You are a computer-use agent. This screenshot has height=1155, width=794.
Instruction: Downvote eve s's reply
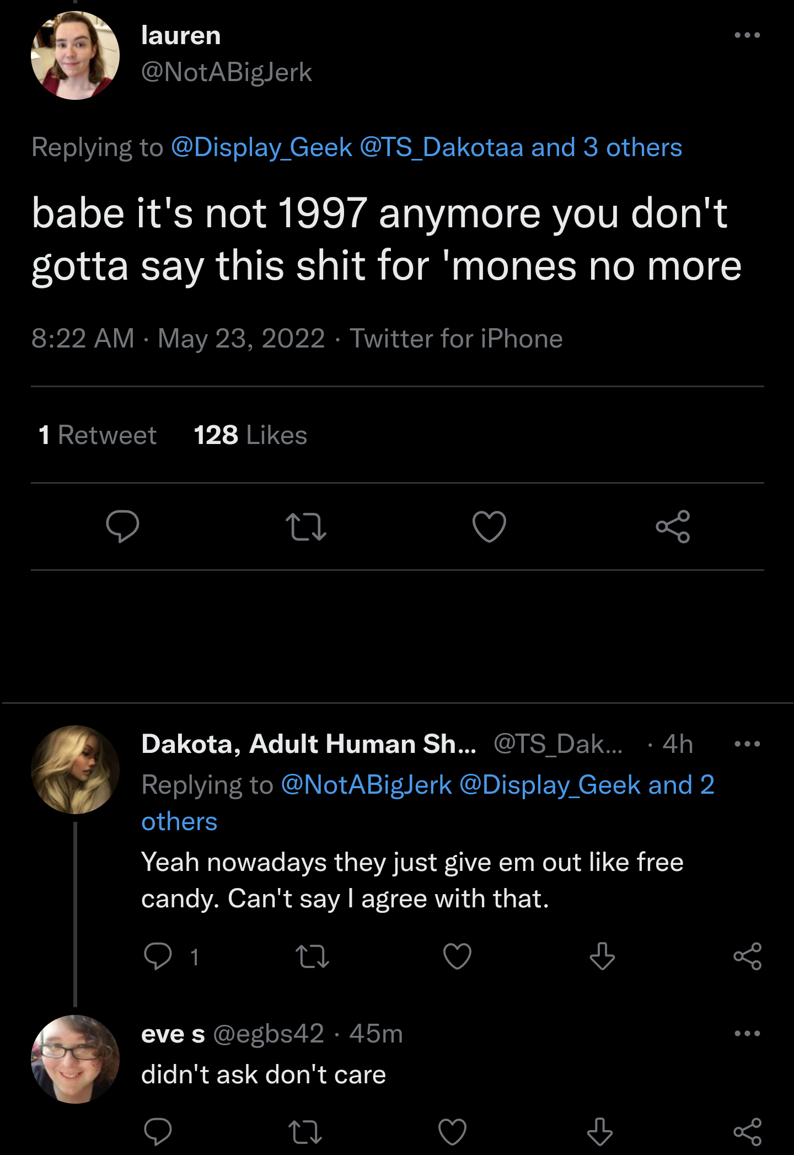tap(600, 1132)
